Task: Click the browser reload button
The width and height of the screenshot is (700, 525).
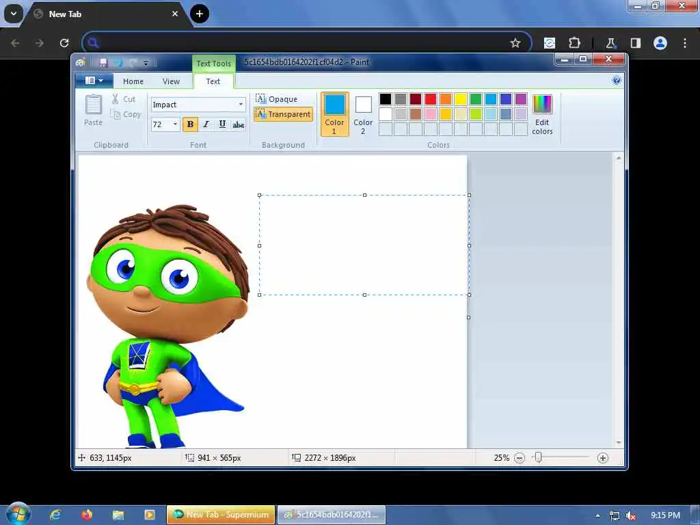Action: [x=64, y=43]
